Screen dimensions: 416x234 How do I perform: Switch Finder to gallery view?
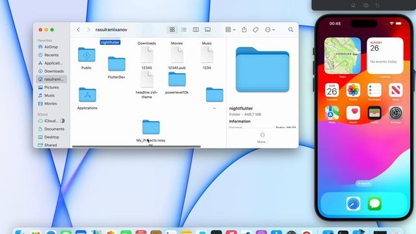(x=208, y=30)
